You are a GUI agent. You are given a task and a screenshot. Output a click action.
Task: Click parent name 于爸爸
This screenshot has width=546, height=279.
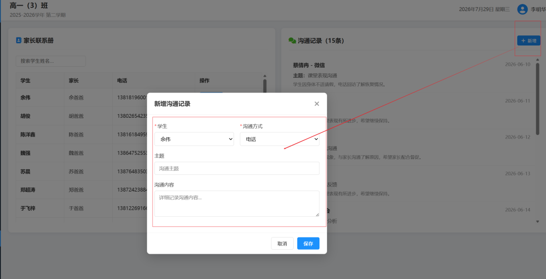click(x=76, y=208)
